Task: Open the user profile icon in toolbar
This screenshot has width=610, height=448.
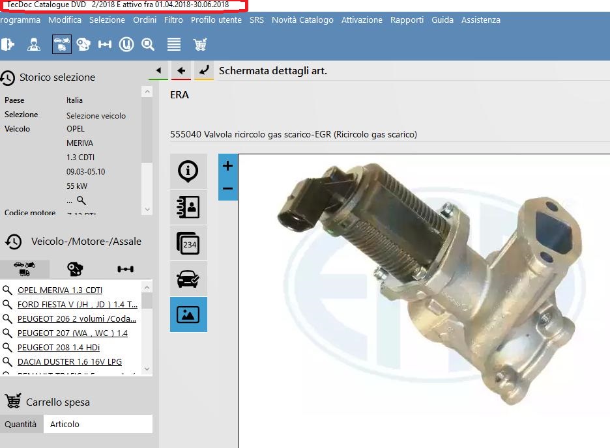Action: pyautogui.click(x=34, y=44)
